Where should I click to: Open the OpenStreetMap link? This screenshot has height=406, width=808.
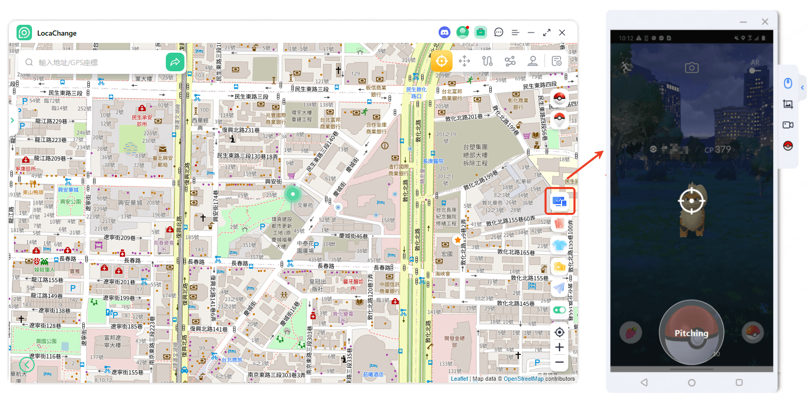[524, 379]
